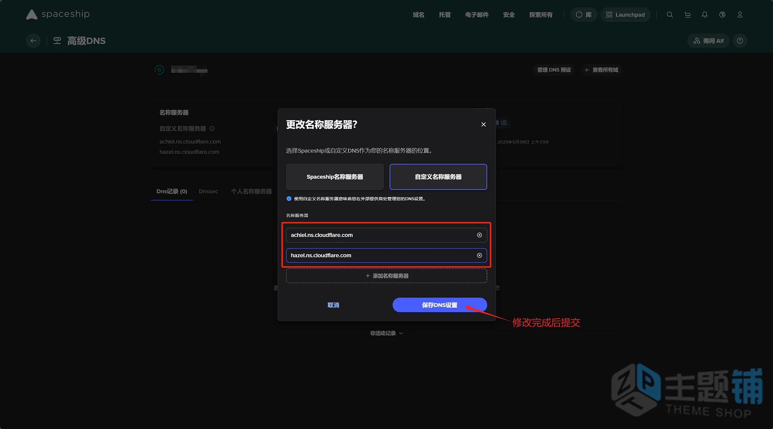Close the change nameservers dialog

[484, 124]
